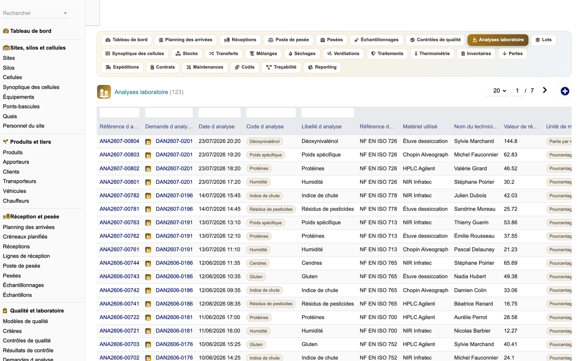
Task: Open Silos in the sidebar
Action: (8, 68)
